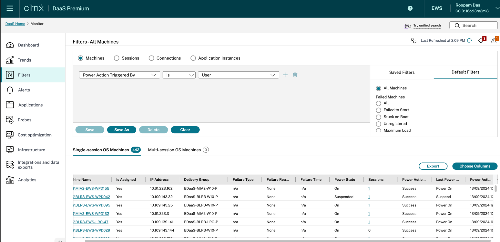The height and width of the screenshot is (242, 500).
Task: Open the 'is' operator dropdown
Action: tap(179, 75)
